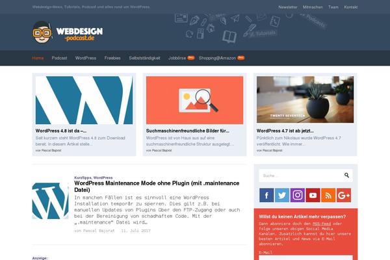390x260 pixels.
Task: Go to the Home menu item
Action: (38, 58)
